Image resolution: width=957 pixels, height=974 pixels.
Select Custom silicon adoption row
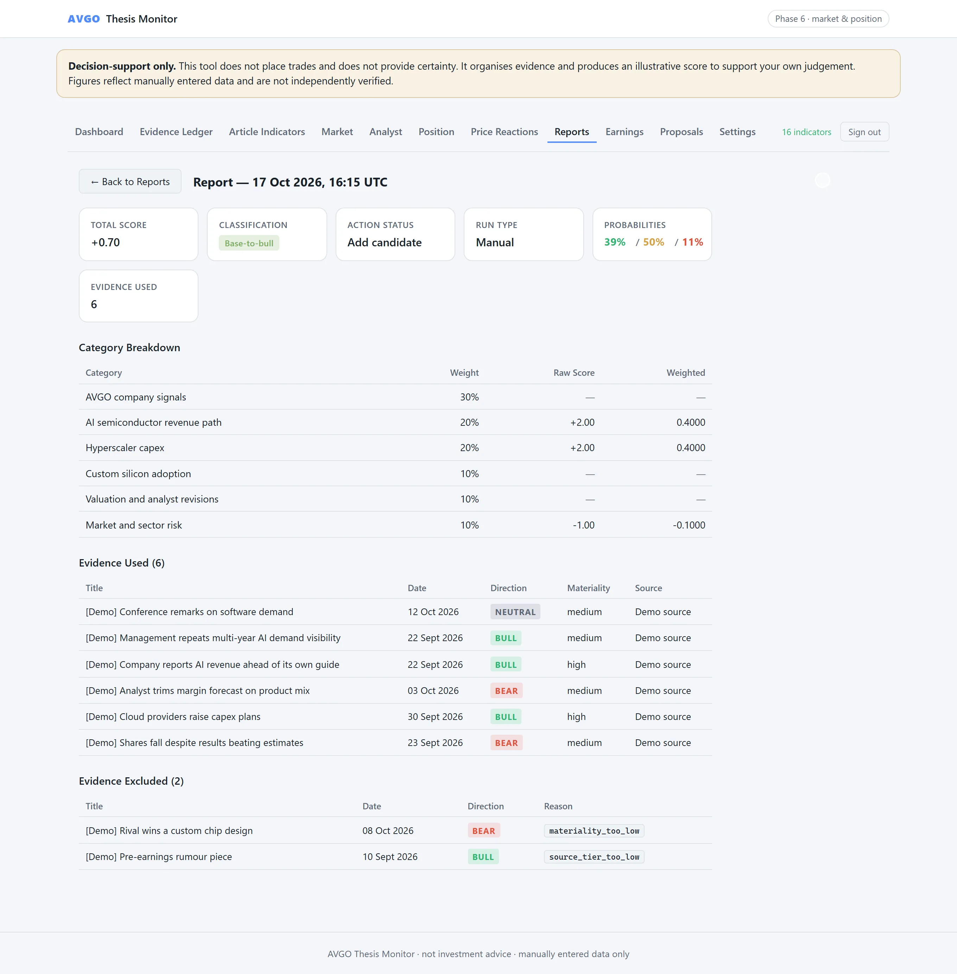(x=395, y=473)
